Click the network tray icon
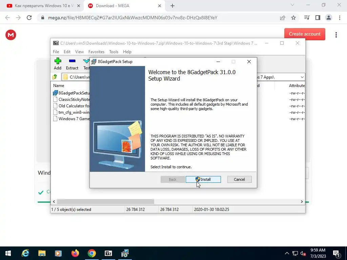This screenshot has width=347, height=260. tap(295, 253)
